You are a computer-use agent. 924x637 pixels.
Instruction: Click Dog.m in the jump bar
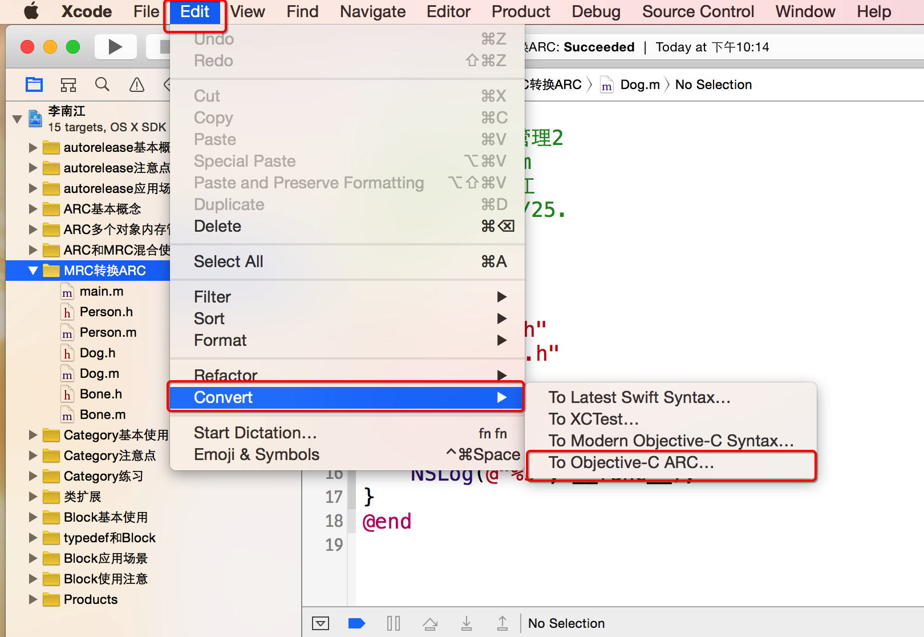(640, 85)
